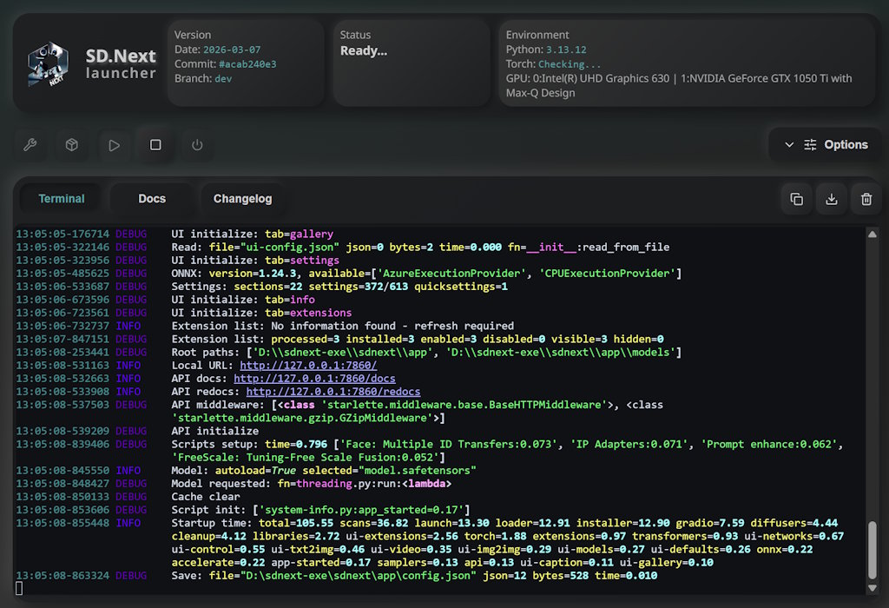Start the server with the play icon
Screen dimensions: 889x608
114,145
